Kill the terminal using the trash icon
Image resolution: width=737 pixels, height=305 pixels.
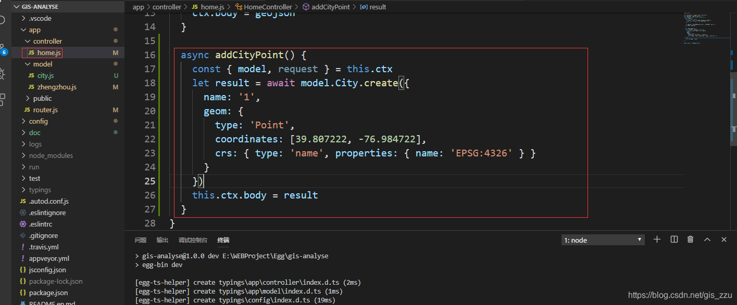tap(691, 240)
